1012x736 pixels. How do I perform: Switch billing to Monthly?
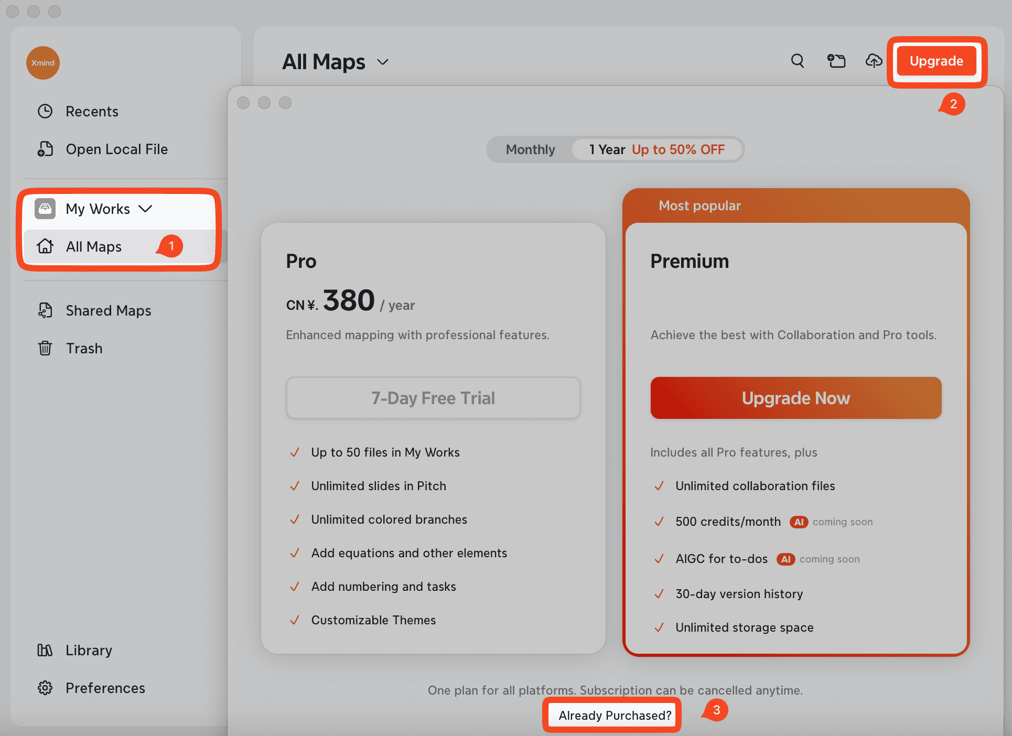click(530, 149)
